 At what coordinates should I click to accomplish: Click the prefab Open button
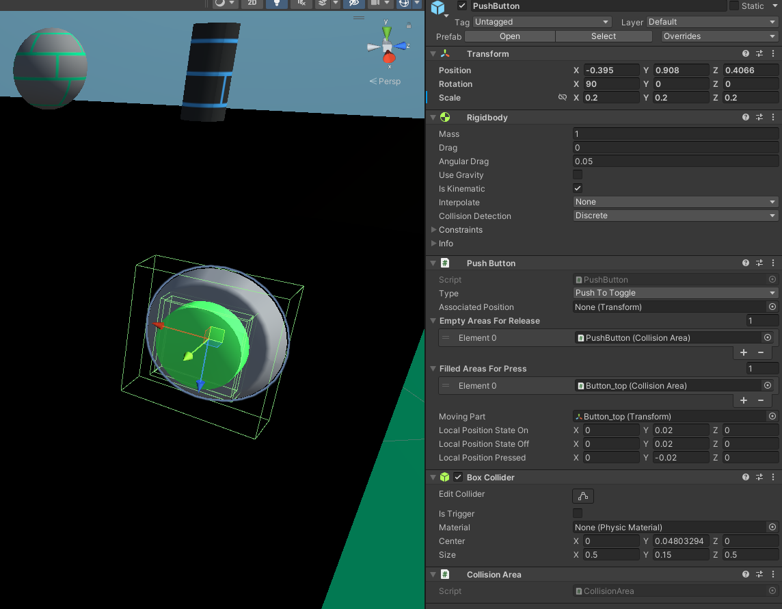509,36
